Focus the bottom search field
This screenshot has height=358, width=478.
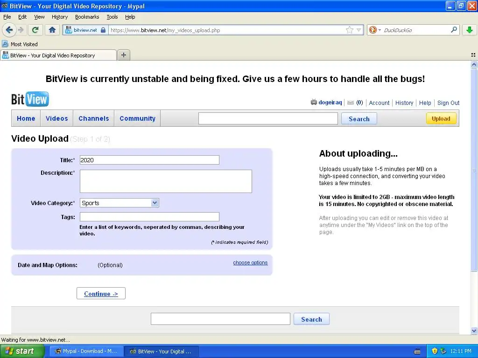click(220, 319)
